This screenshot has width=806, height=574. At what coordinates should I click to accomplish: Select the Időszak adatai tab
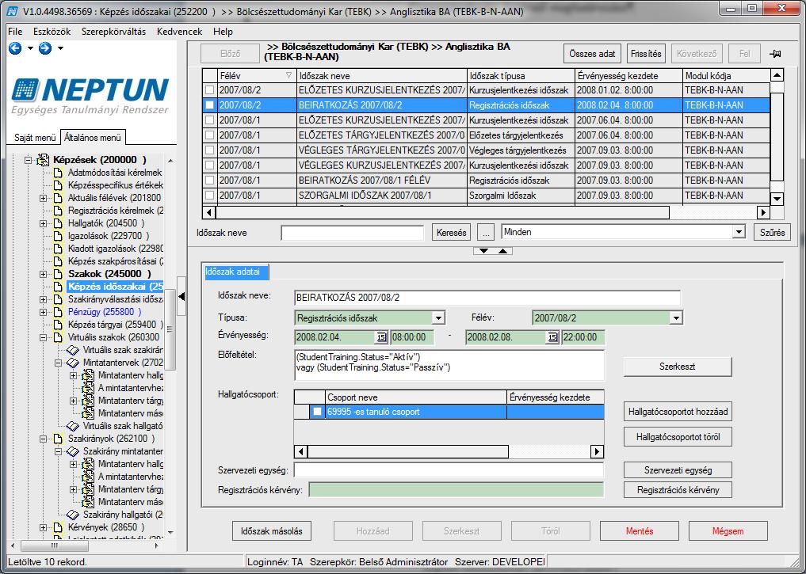(x=236, y=272)
